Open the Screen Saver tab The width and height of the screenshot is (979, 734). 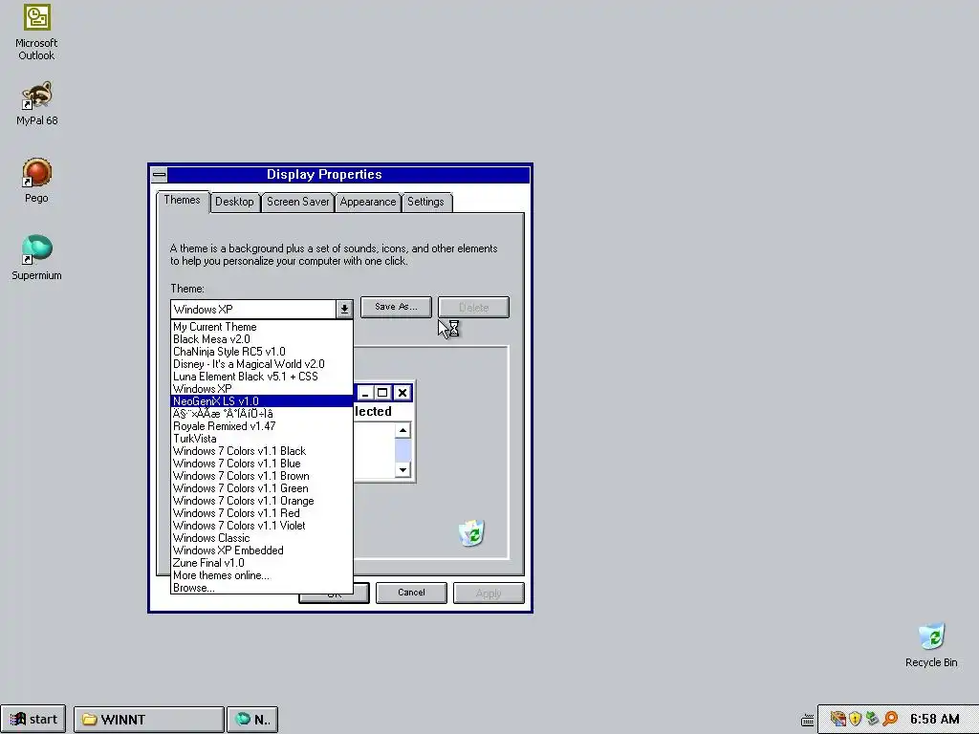[x=298, y=203]
